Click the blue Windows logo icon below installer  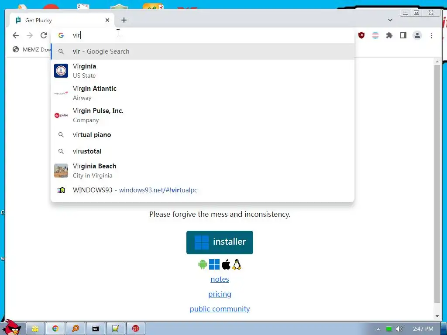click(214, 264)
